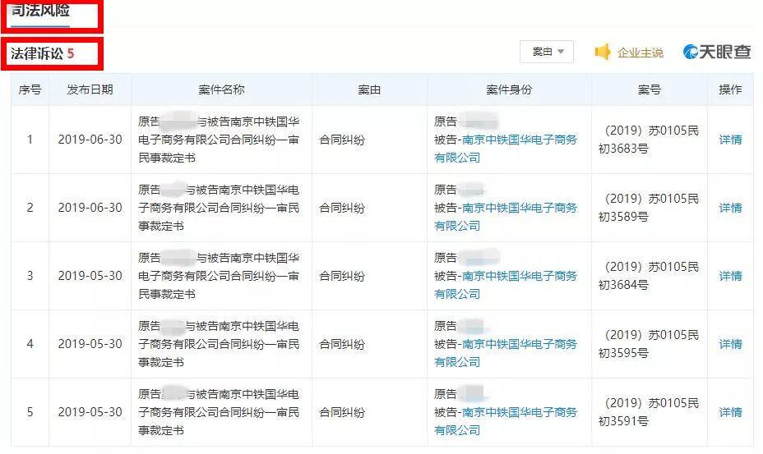Click the 企业主说 text link
The height and width of the screenshot is (454, 763).
tap(640, 53)
